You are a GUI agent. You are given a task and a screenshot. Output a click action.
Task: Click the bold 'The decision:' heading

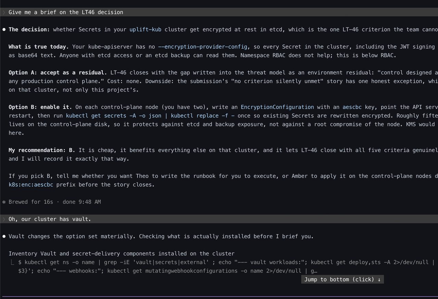click(x=29, y=29)
